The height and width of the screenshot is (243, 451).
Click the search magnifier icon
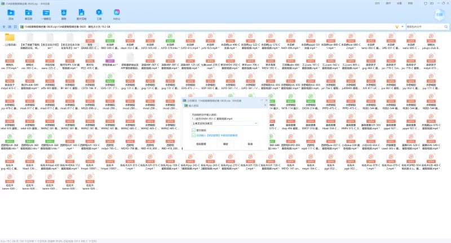[446, 26]
